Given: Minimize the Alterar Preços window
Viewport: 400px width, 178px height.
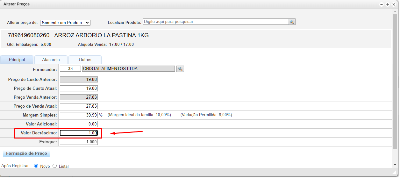Looking at the screenshot, I should click(382, 4).
